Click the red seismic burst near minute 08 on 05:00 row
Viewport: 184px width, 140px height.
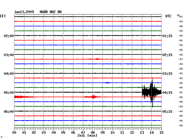(x=93, y=97)
